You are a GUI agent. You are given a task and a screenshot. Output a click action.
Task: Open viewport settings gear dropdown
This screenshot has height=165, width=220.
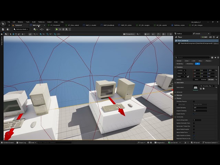[164, 34]
